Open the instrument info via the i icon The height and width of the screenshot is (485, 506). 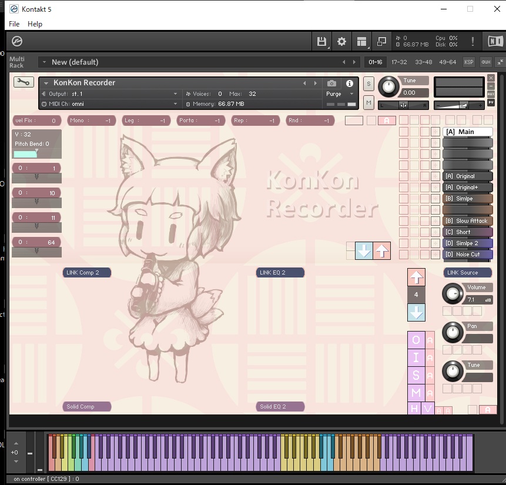(x=349, y=83)
